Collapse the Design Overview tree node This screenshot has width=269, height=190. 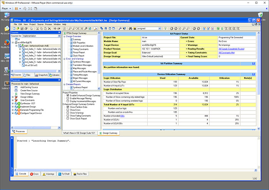pos(65,36)
